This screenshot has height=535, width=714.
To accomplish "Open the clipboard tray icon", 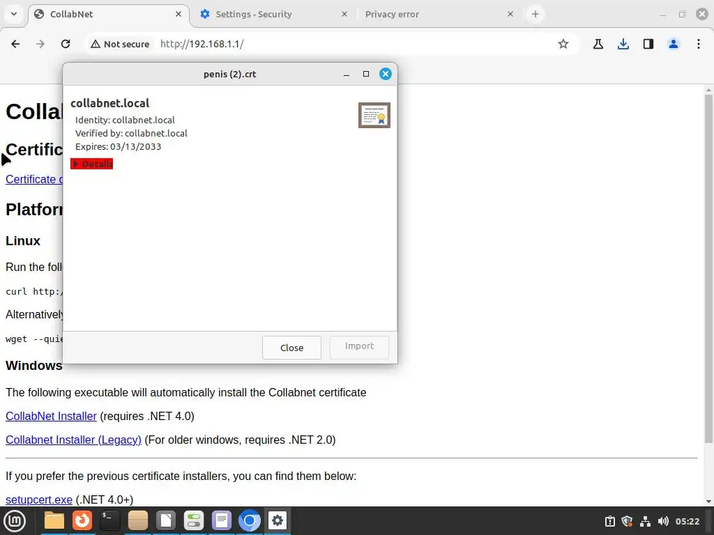I will (609, 521).
